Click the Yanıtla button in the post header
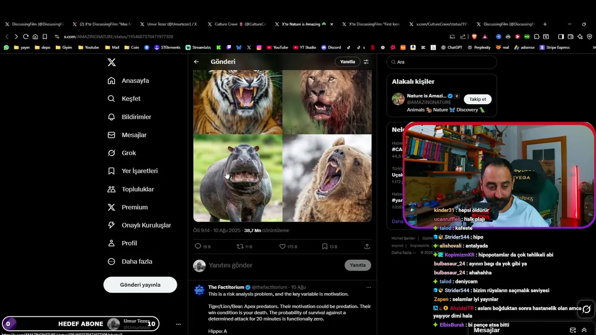 tap(347, 61)
